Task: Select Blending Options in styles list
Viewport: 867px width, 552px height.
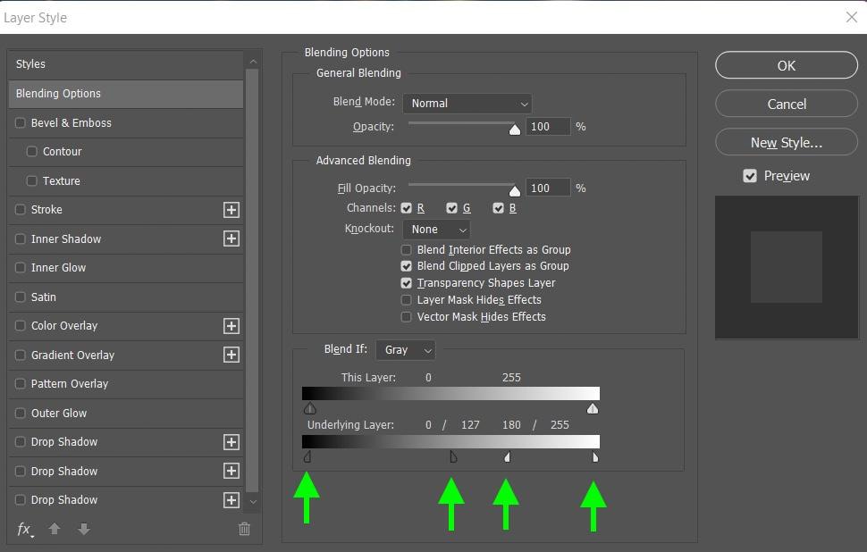Action: tap(126, 94)
